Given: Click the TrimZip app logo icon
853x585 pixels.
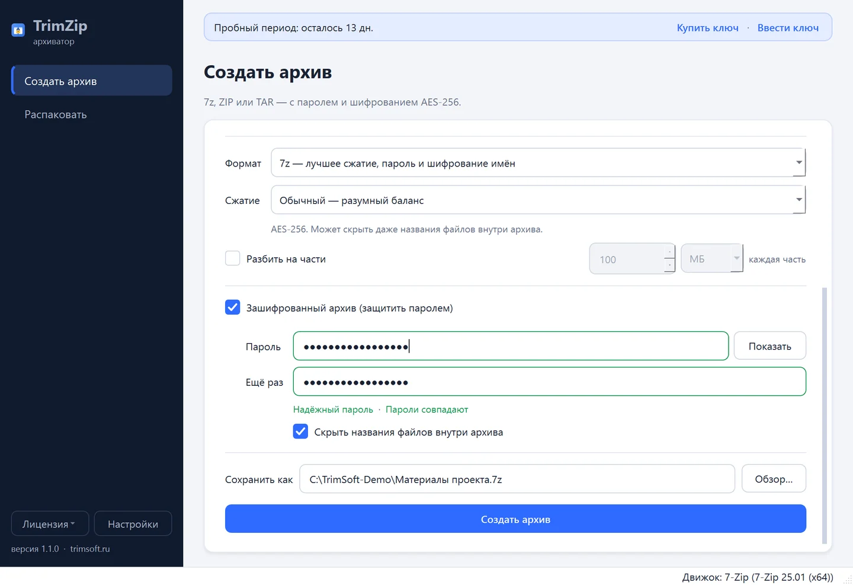Looking at the screenshot, I should point(18,30).
